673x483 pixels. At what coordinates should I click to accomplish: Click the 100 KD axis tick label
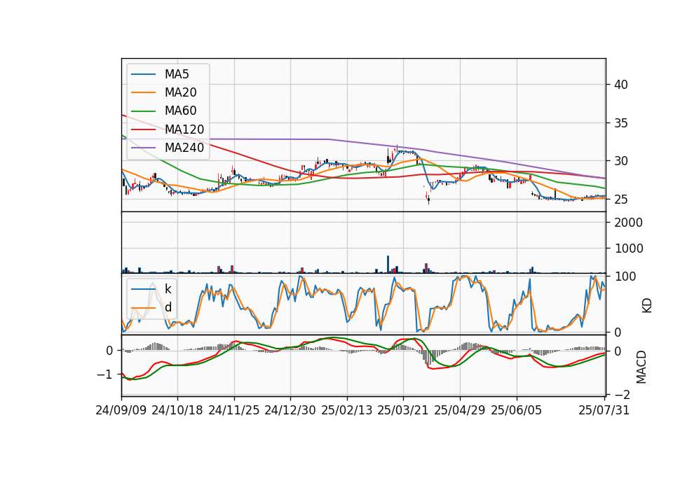[625, 276]
